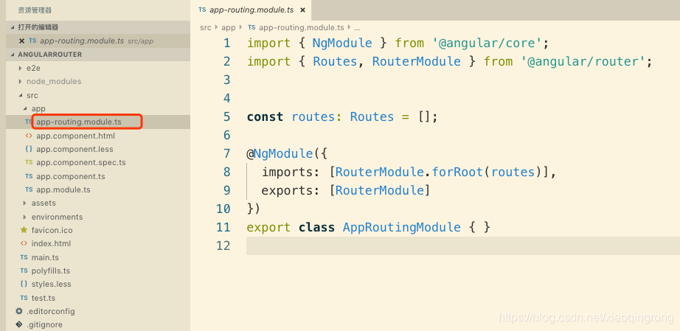This screenshot has height=331, width=680.
Task: Click line number 5 in gutter
Action: tap(227, 117)
